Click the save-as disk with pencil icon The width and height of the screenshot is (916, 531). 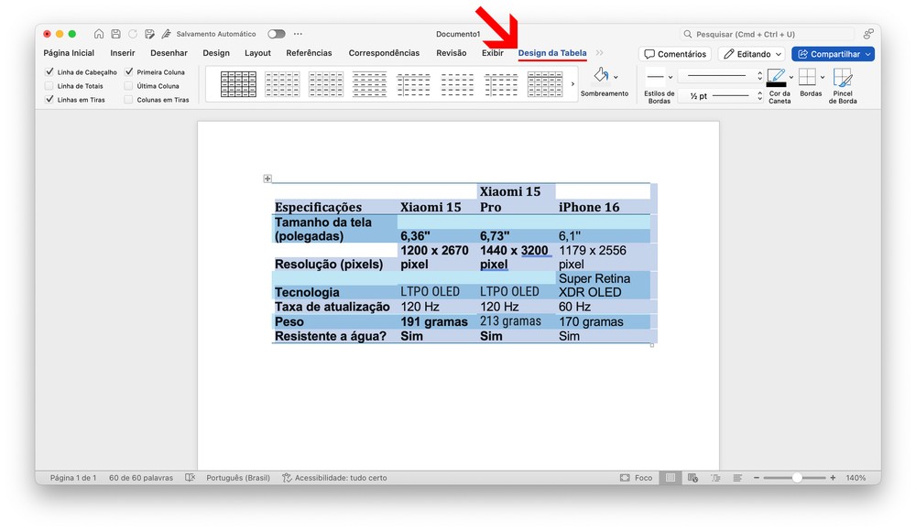pos(149,34)
